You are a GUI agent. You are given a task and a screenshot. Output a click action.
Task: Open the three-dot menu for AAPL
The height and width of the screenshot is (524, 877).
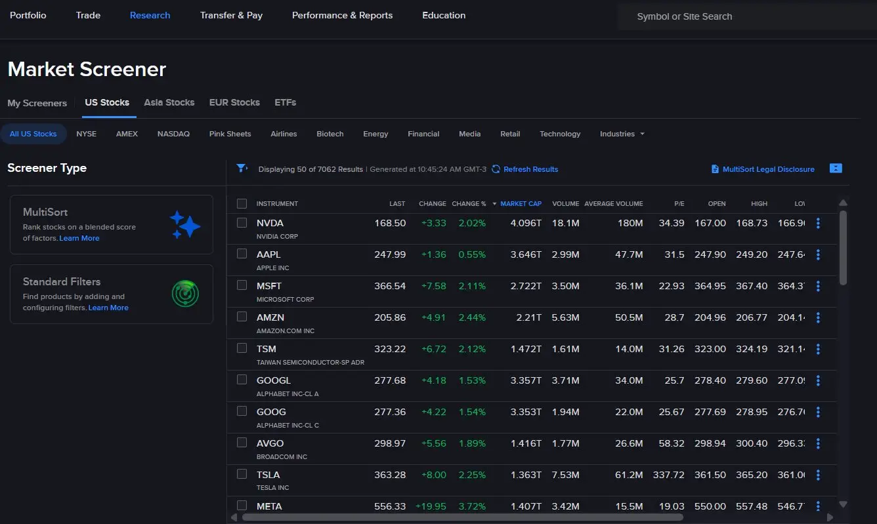818,254
